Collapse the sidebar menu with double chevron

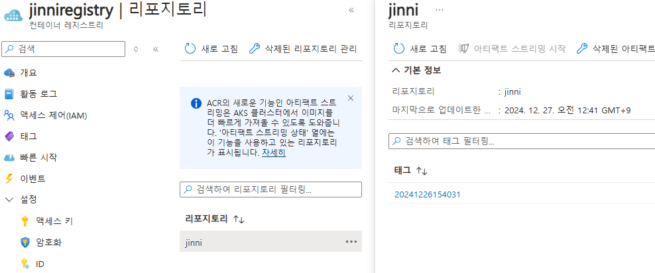[156, 49]
